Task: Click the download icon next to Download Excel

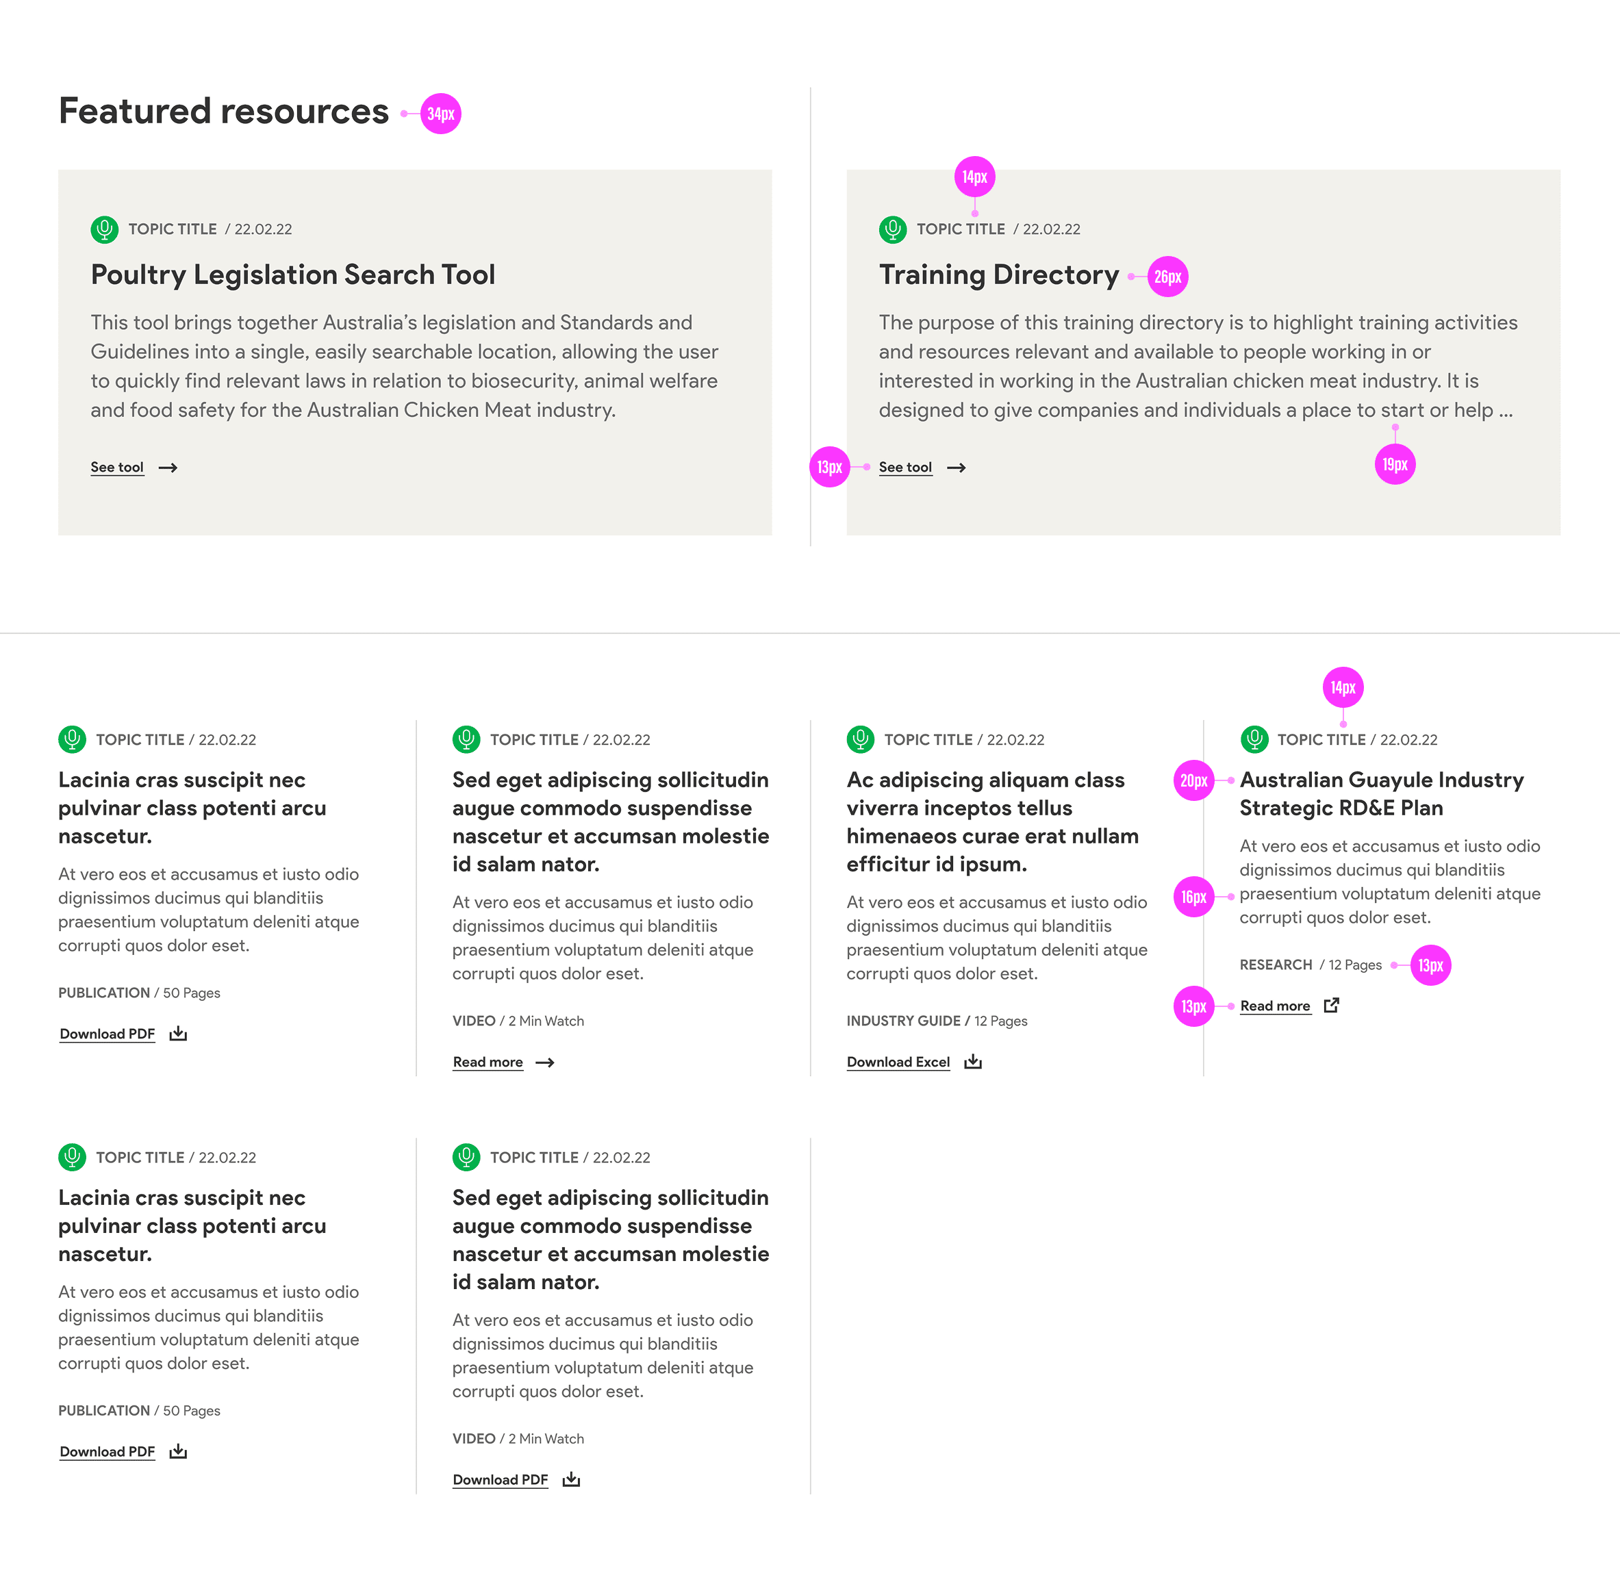Action: tap(974, 1062)
